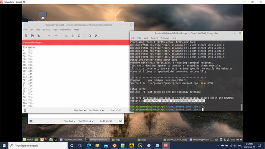Viewport: 265px width, 149px height.
Task: Switch to the [ca00009_iron_tube] folder taskbar item
Action: 175,139
